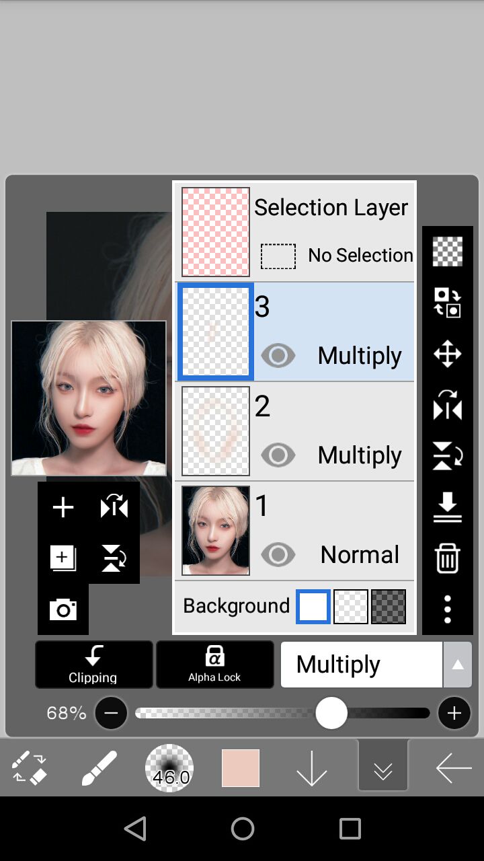Enable Clipping for the layer
The height and width of the screenshot is (861, 484).
pos(93,665)
